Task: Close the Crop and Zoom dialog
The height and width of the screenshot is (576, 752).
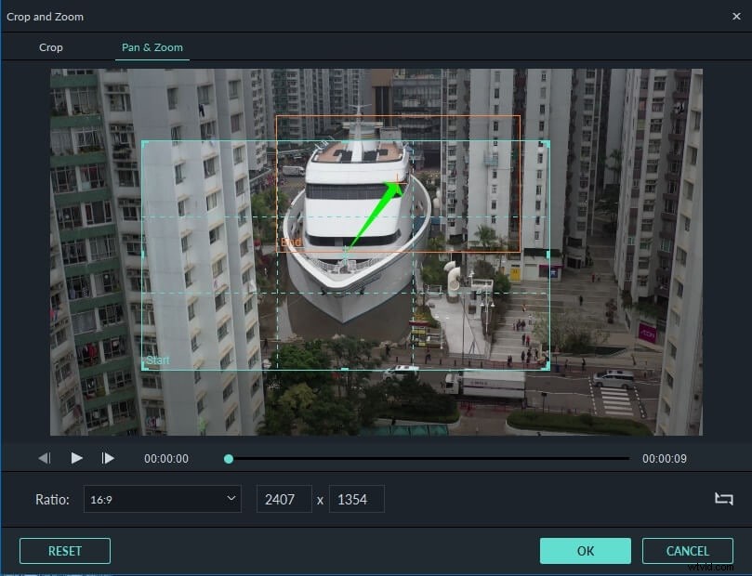Action: 737,16
